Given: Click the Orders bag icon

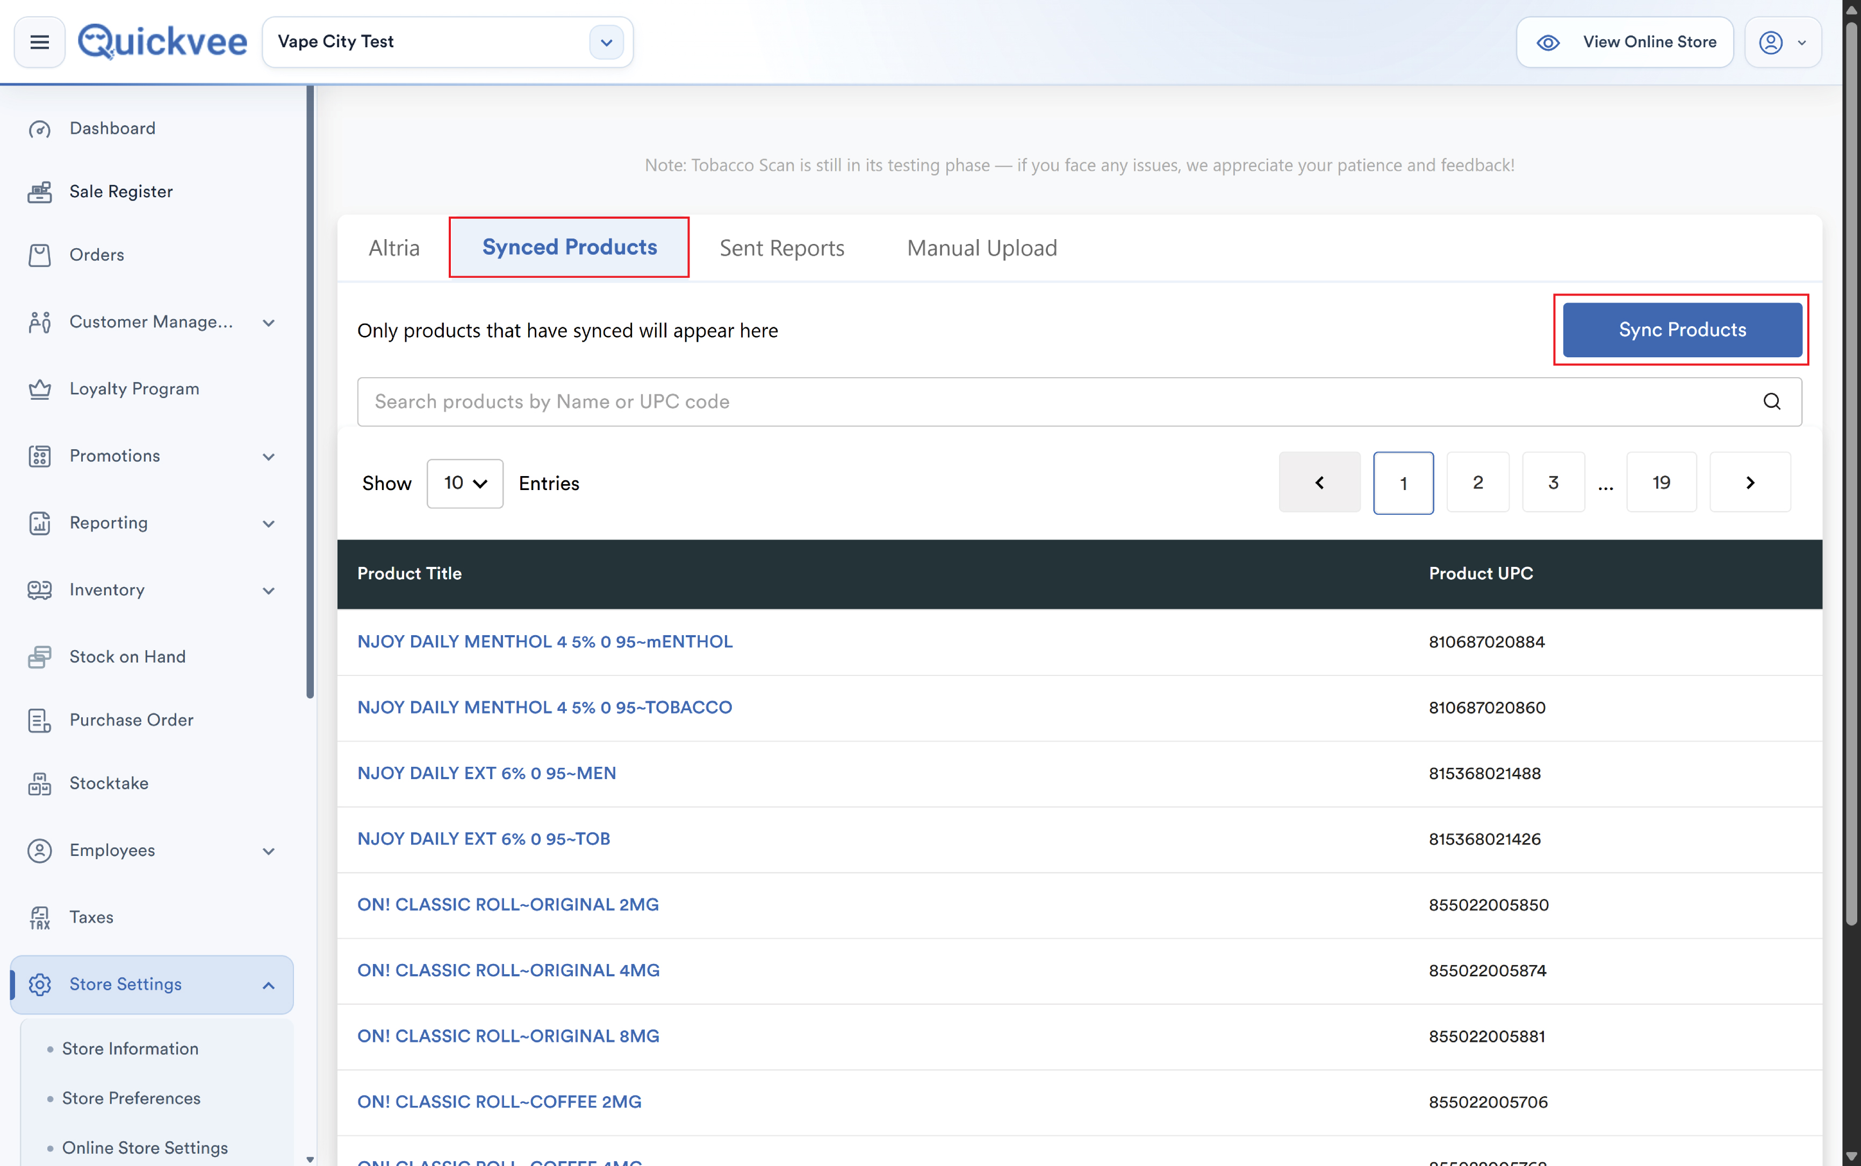Looking at the screenshot, I should coord(39,255).
